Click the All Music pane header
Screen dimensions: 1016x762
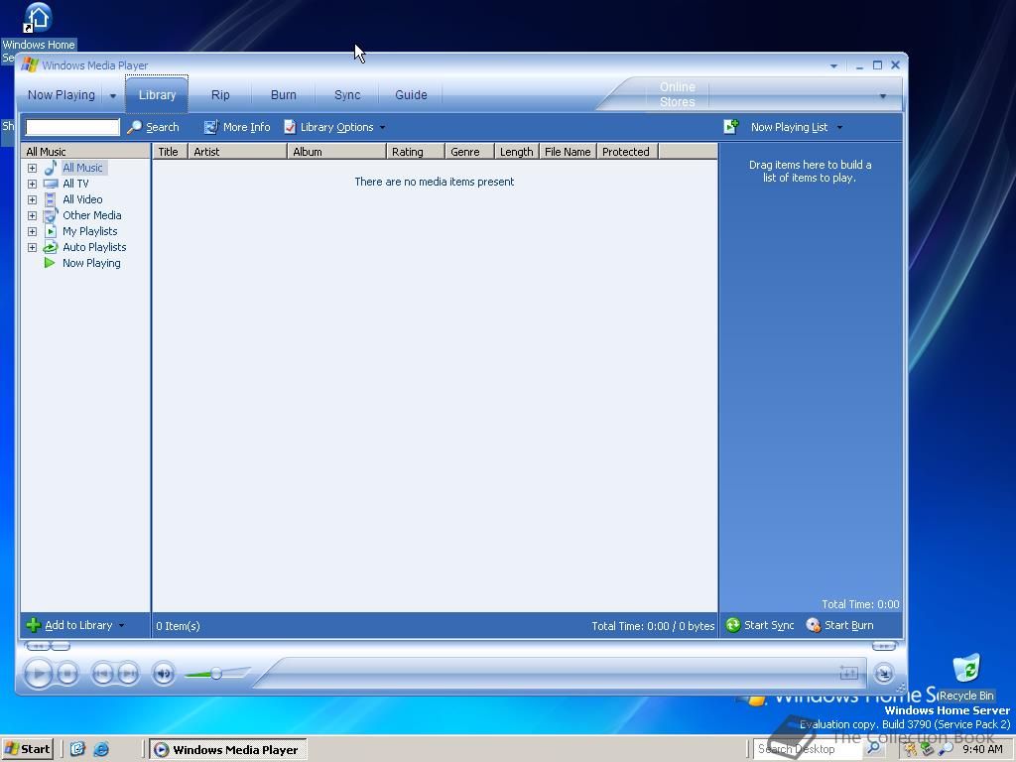pos(85,152)
